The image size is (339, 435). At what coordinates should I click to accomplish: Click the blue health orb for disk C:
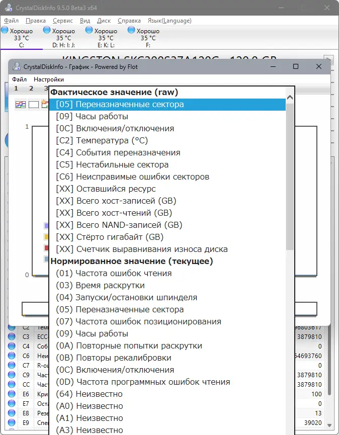pos(5,30)
